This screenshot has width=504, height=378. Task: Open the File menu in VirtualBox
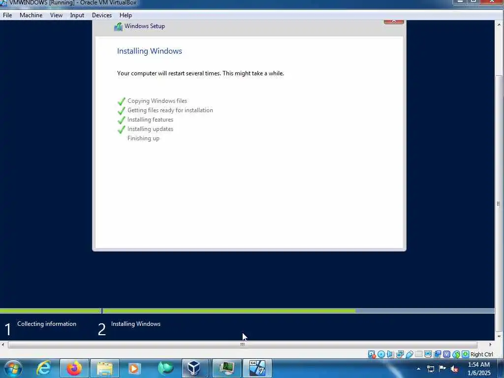tap(7, 15)
